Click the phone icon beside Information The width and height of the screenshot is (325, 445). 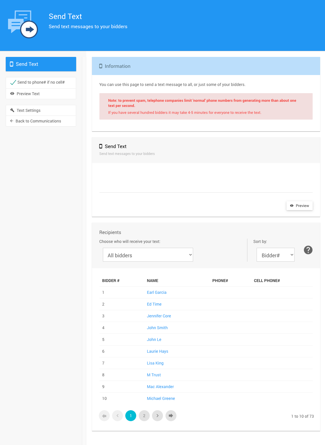pos(101,66)
